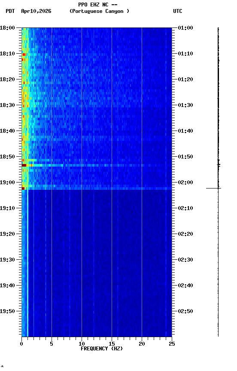237x371 pixels.
Task: Click the '0' frequency axis label
Action: coord(21,344)
